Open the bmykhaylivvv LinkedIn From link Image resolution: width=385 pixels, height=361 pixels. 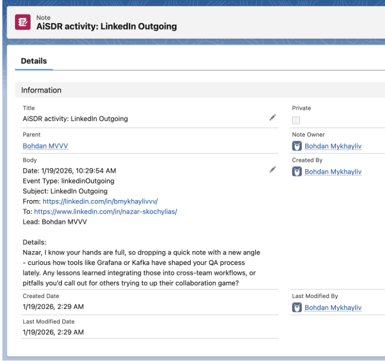pyautogui.click(x=100, y=202)
